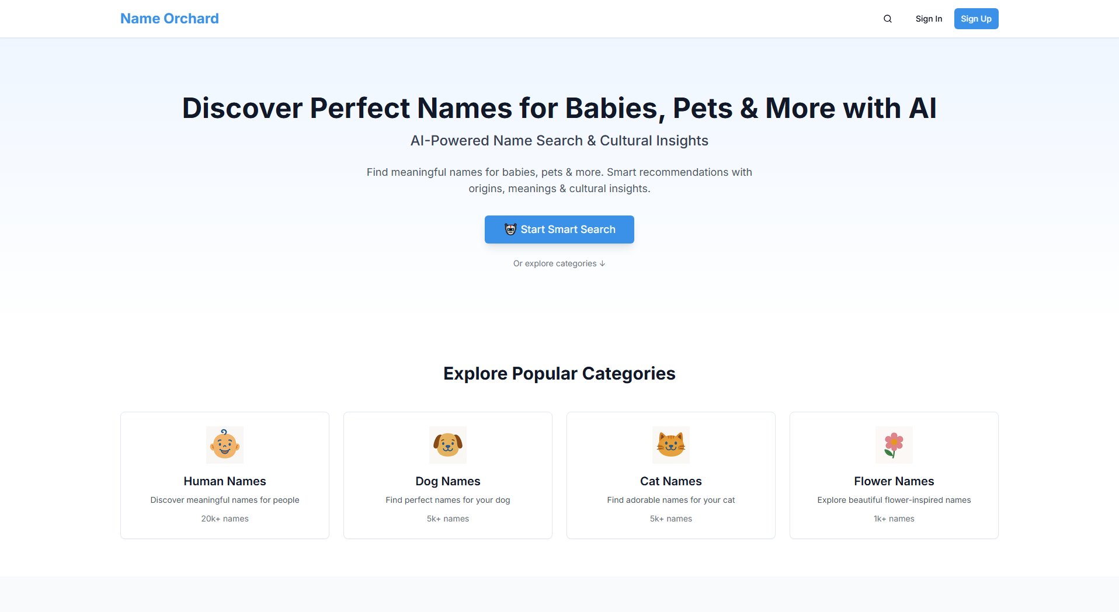Click the flower icon on Flower Names card
This screenshot has width=1119, height=612.
pyautogui.click(x=894, y=444)
